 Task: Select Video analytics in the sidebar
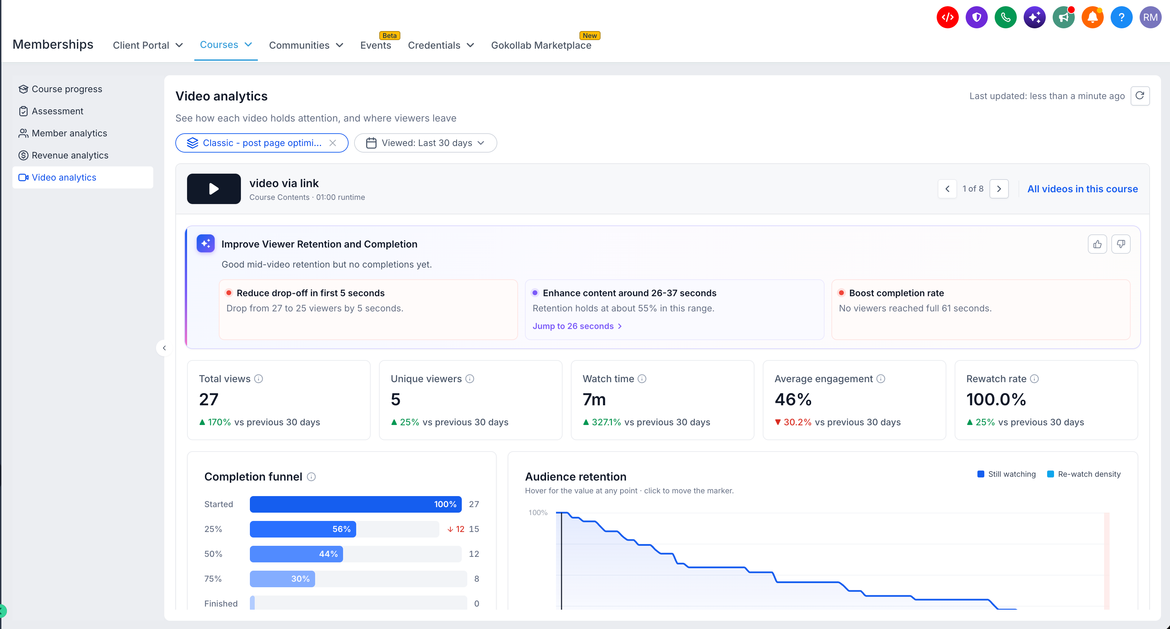click(83, 177)
